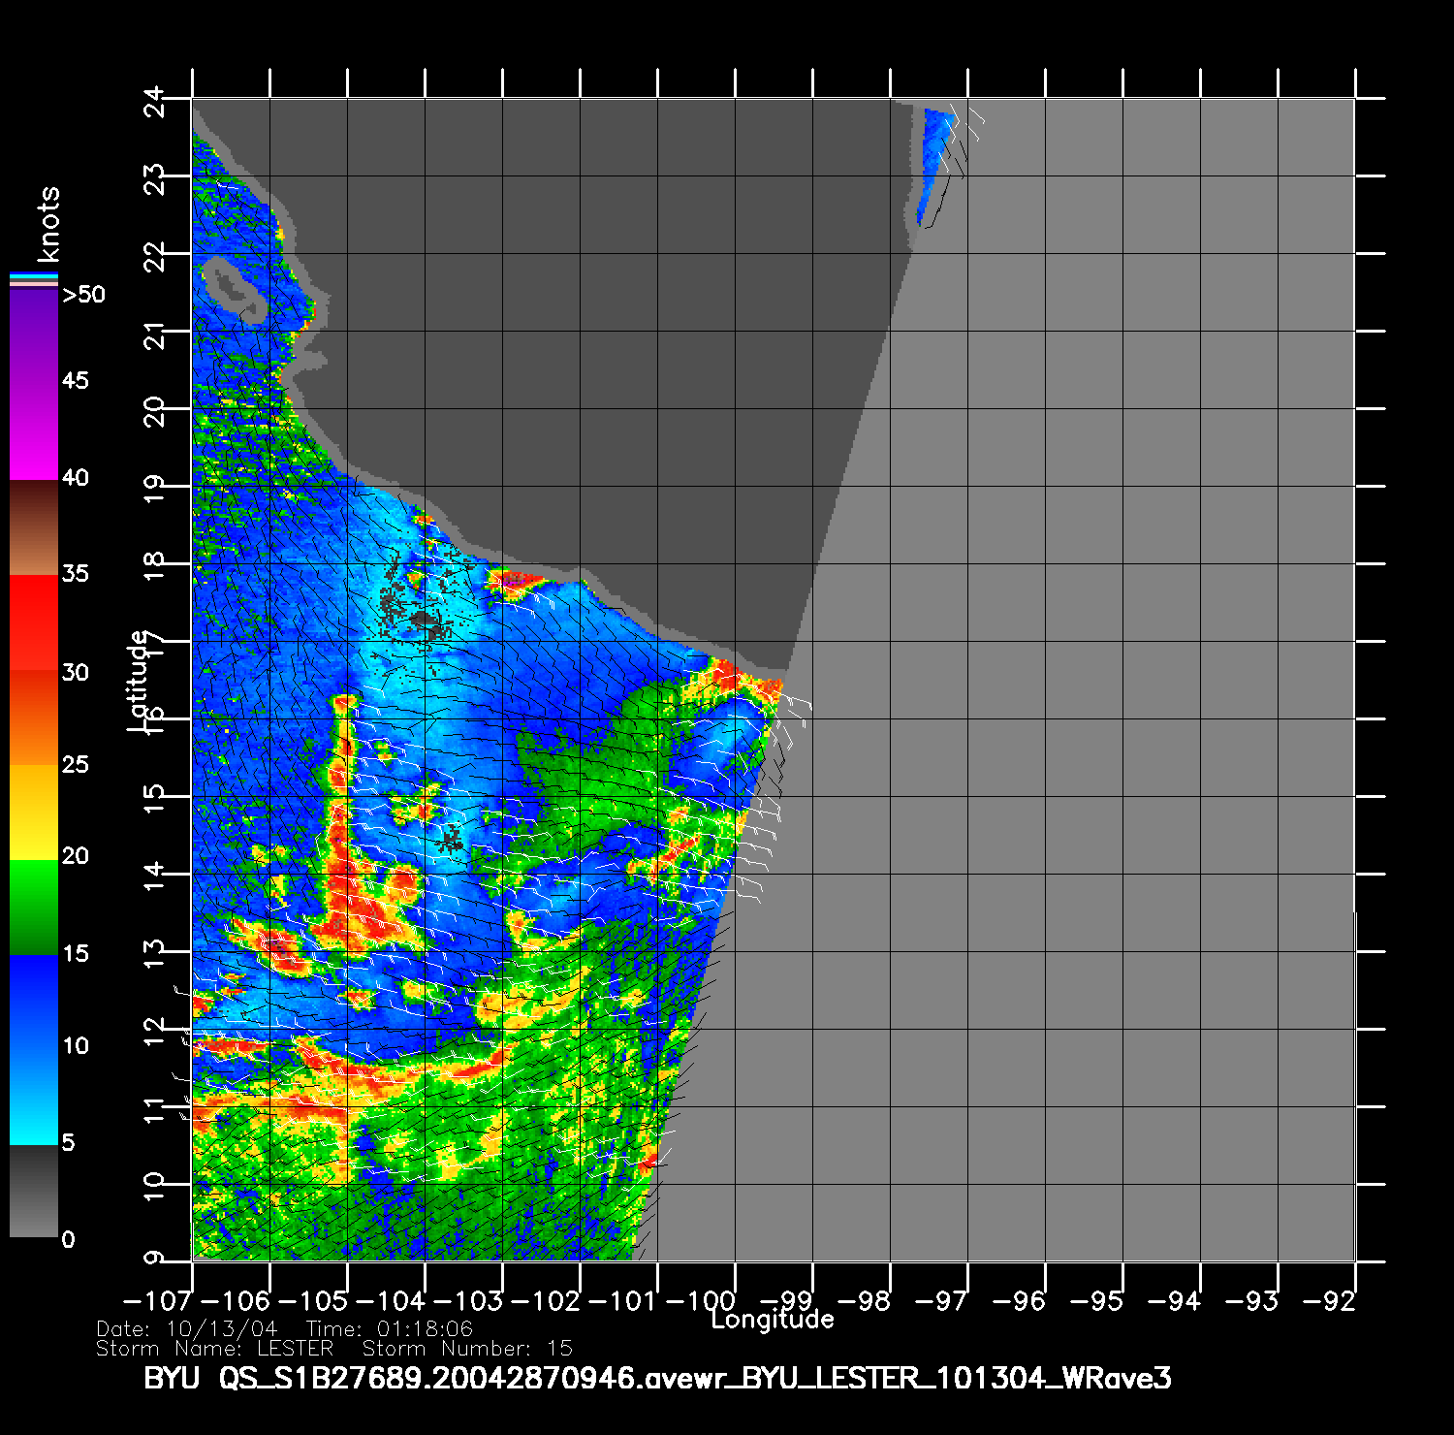
Task: Click the "Longitude" axis title
Action: 772,1319
